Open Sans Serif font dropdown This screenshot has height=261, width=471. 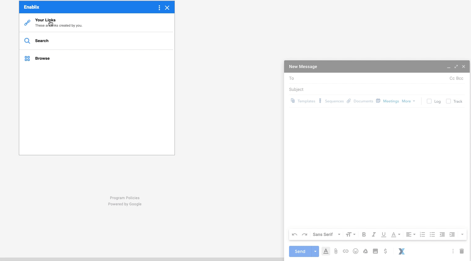(326, 234)
